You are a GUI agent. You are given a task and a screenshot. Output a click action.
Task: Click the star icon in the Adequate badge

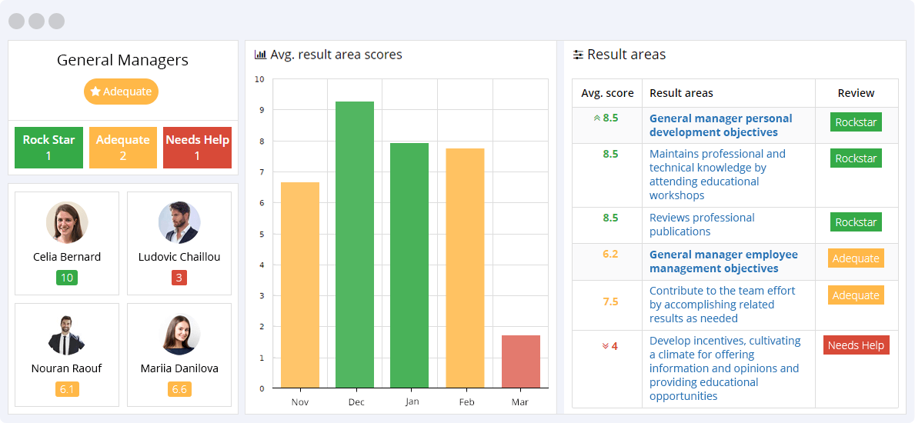95,92
